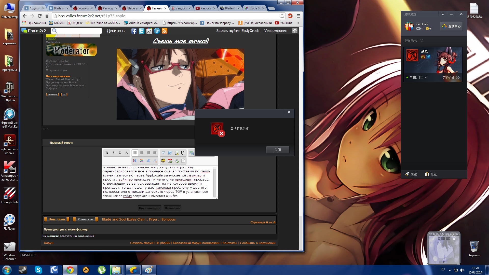Open uTorrent from the taskbar

(102, 270)
